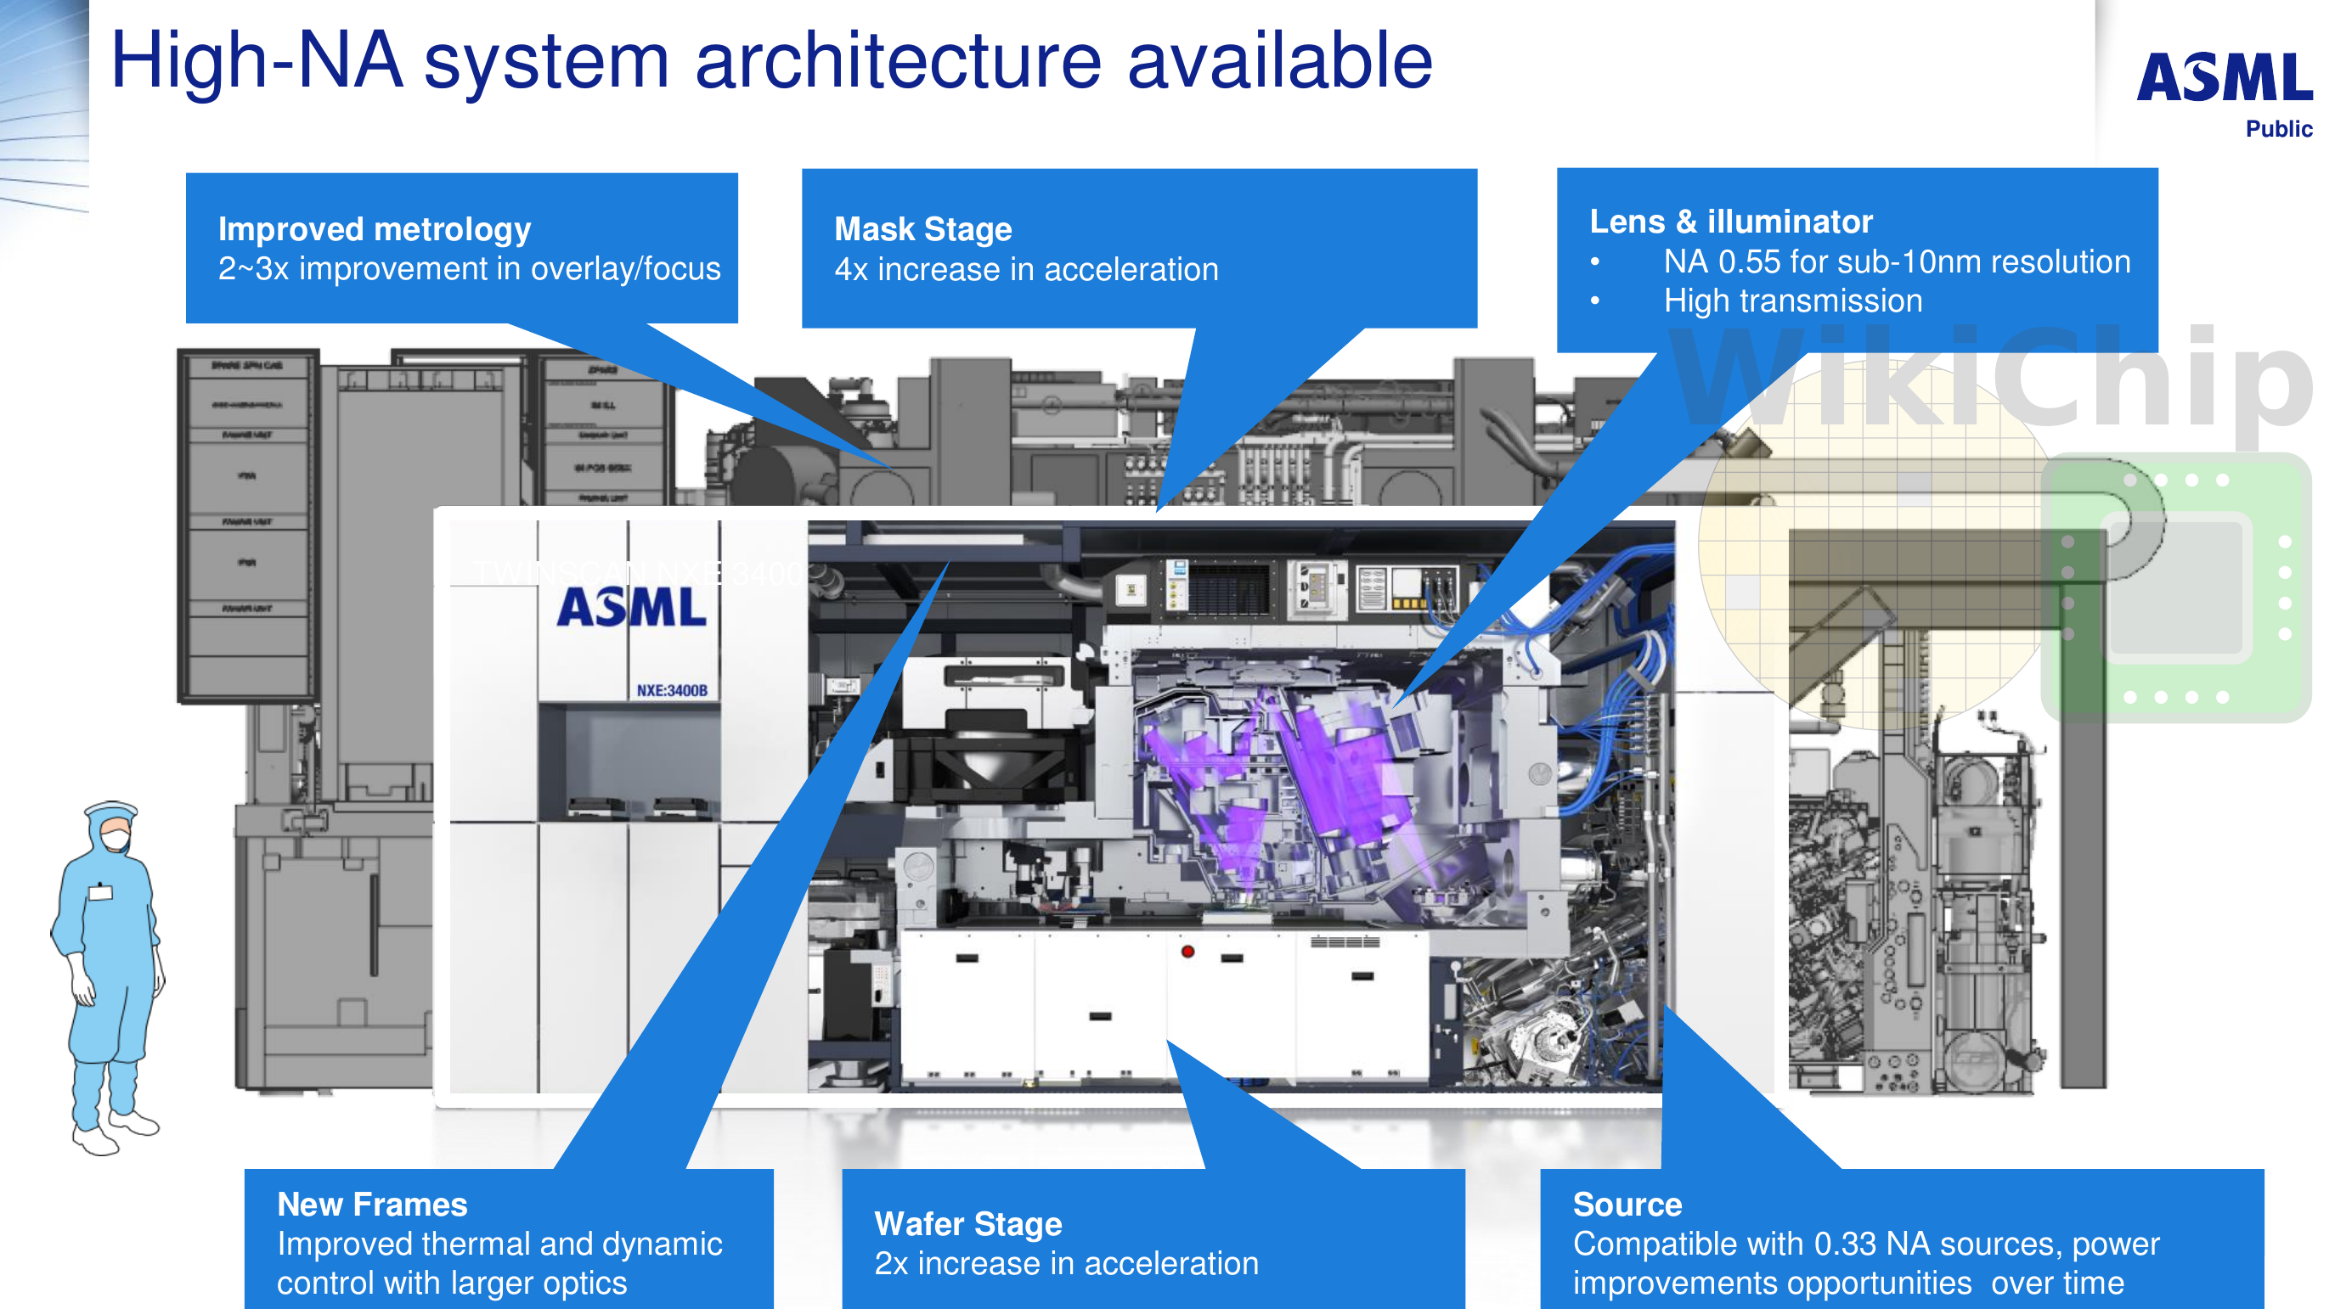
Task: Click 'Compatible with 0.33 NA sources, power' line
Action: pyautogui.click(x=1865, y=1243)
